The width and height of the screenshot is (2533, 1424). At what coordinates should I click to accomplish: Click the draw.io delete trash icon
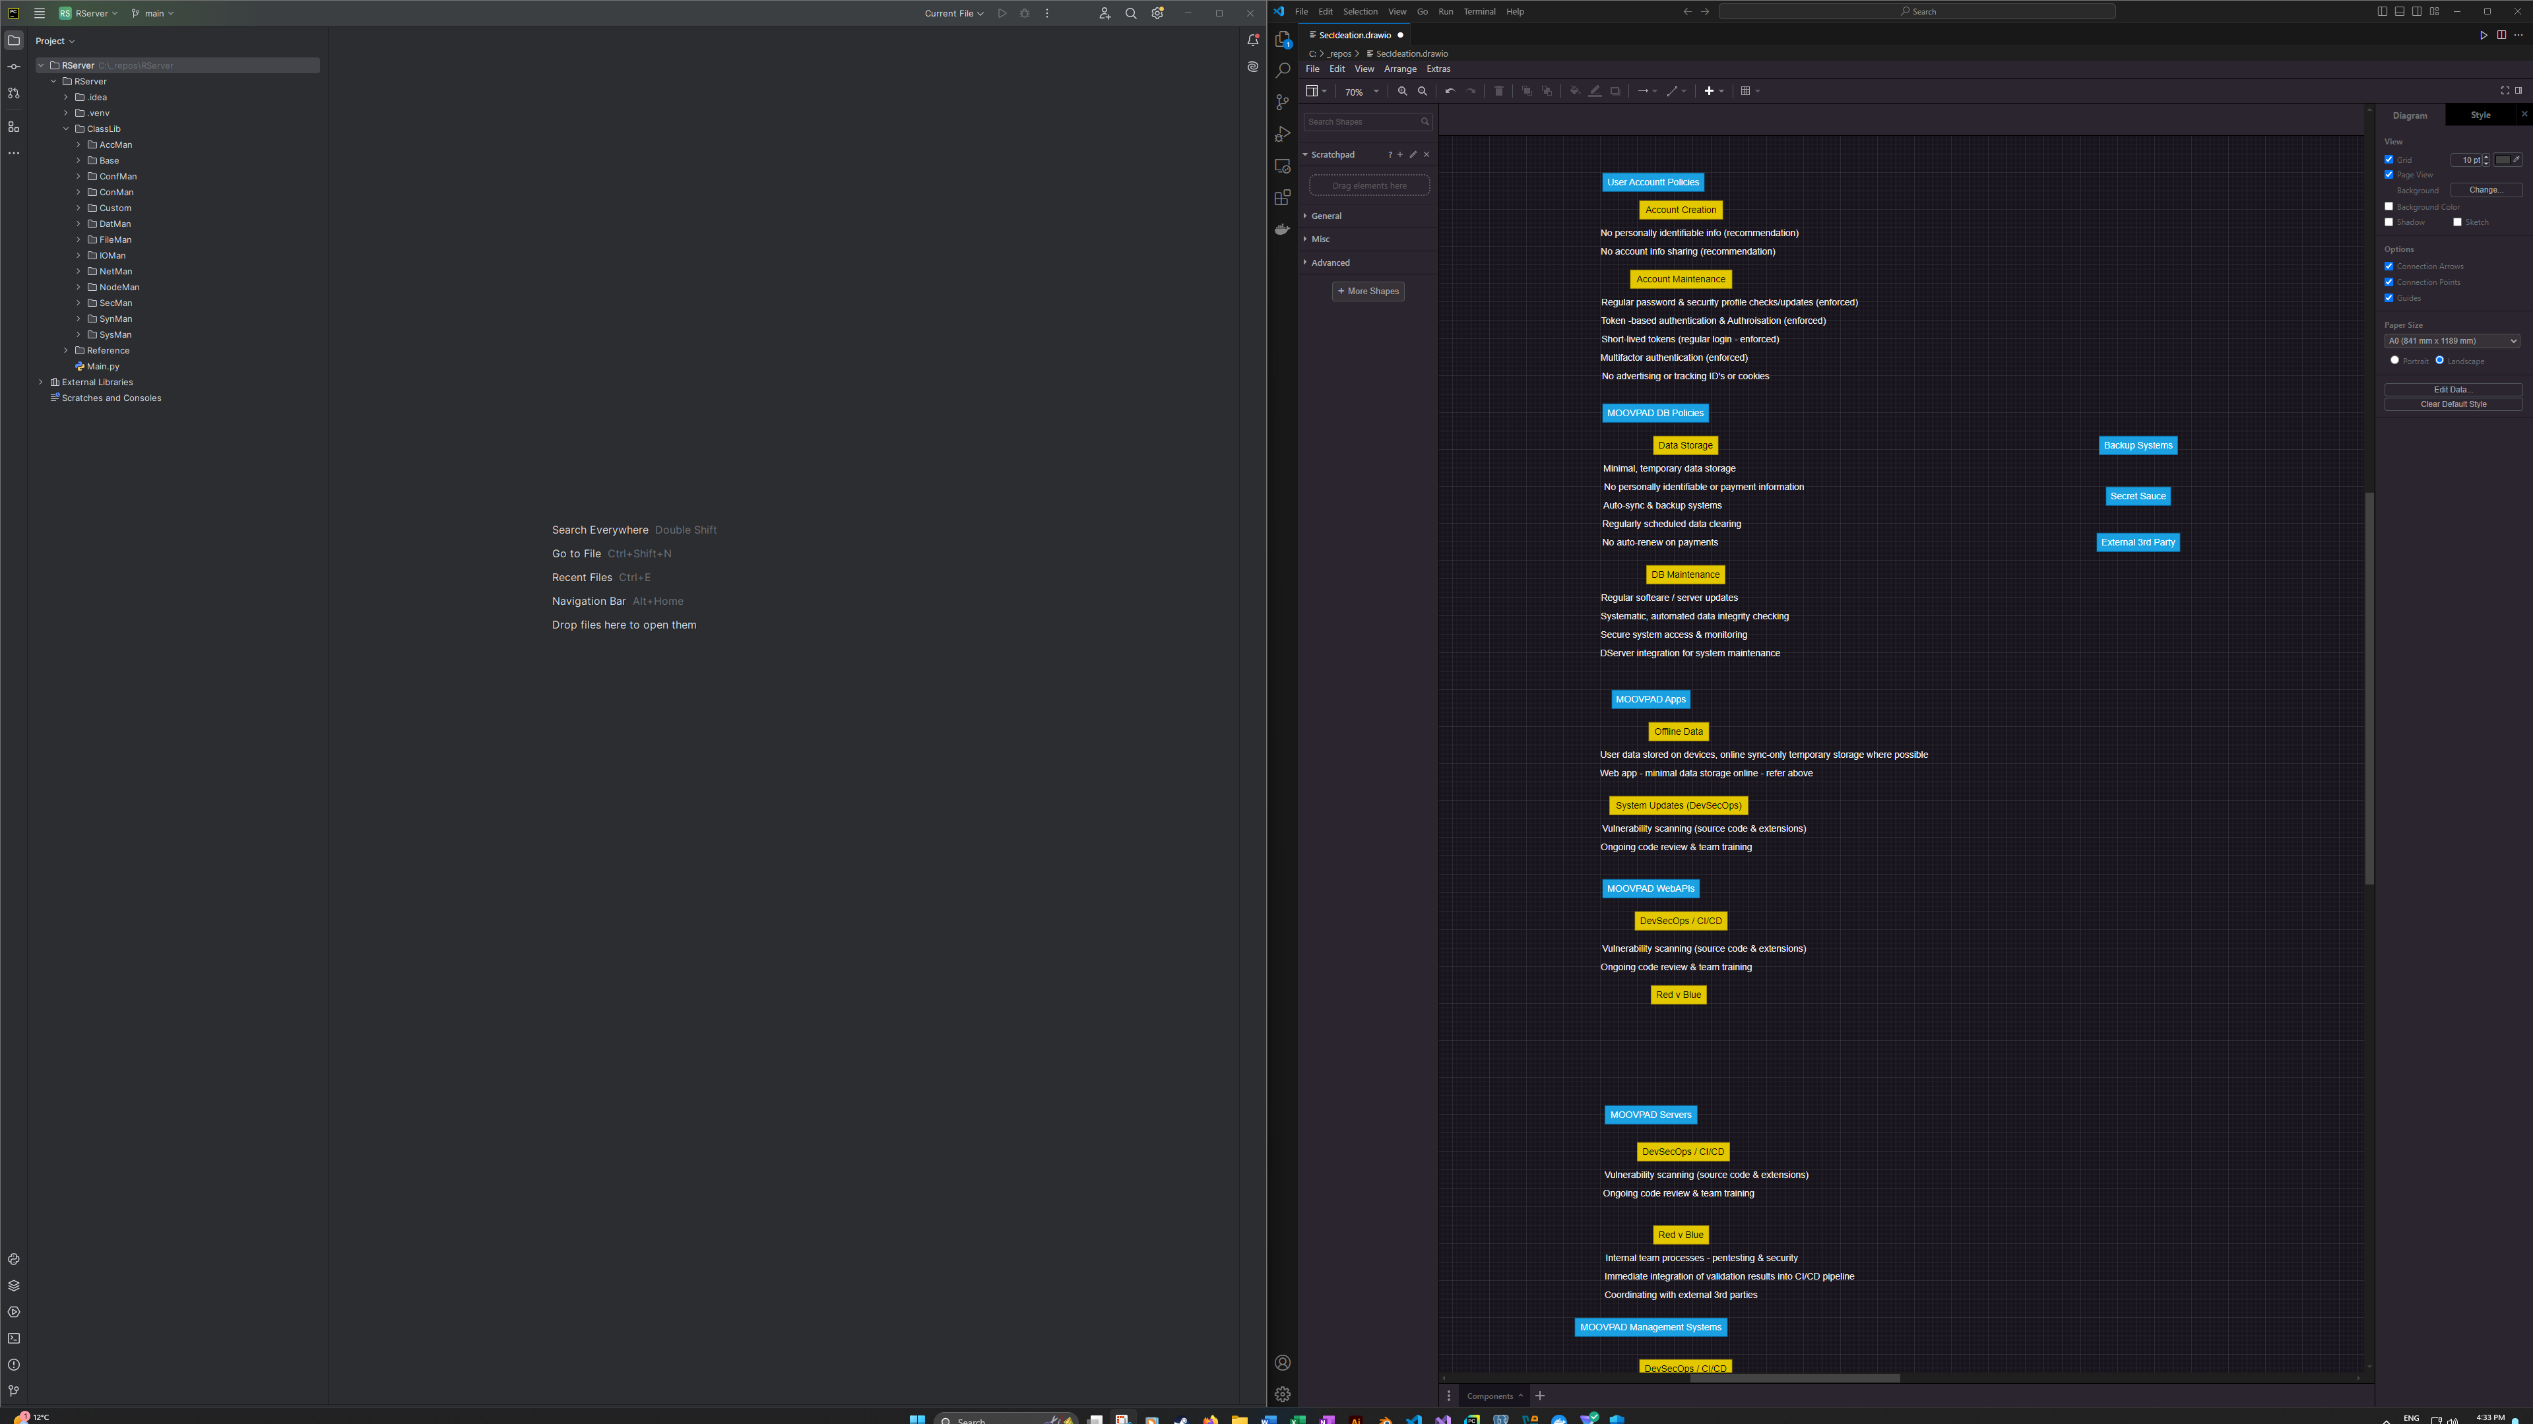(1498, 92)
